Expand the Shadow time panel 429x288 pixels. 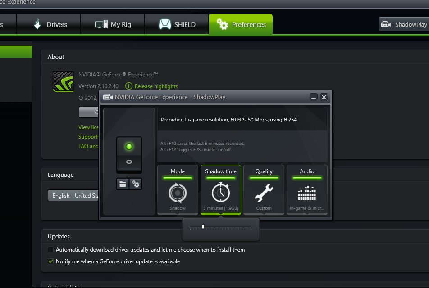click(x=221, y=189)
